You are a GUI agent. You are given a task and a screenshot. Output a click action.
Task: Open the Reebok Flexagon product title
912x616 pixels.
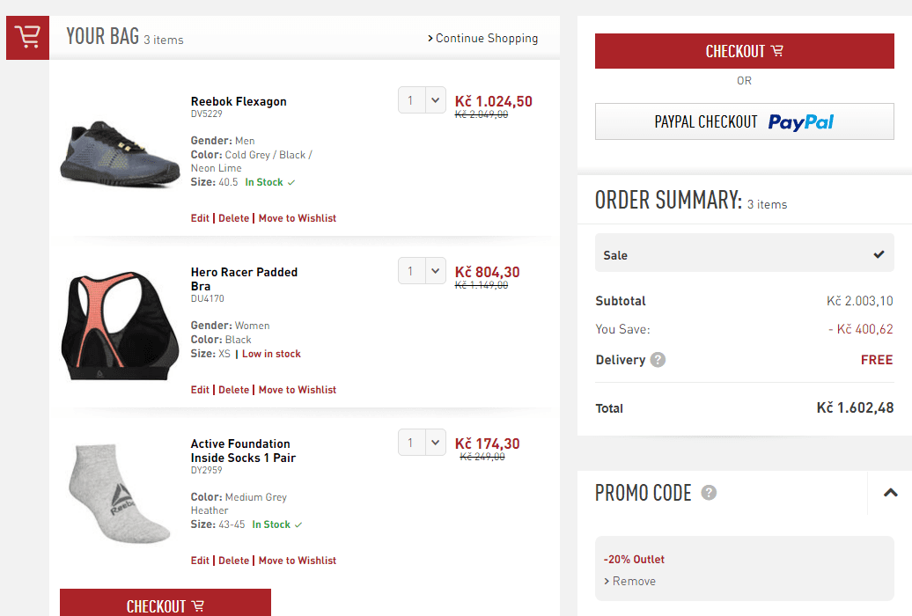239,101
